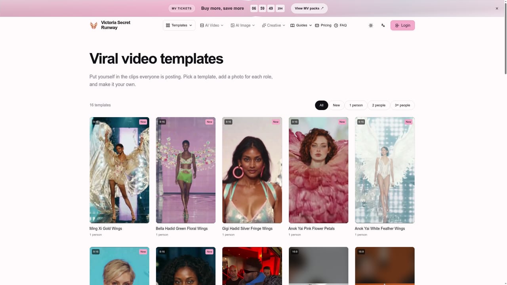Open the Guides dropdown chevron
The image size is (507, 285).
tap(311, 25)
